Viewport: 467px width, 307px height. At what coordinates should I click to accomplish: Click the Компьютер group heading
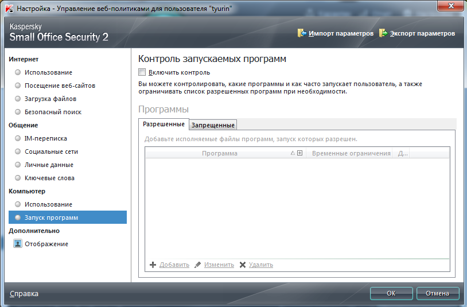tap(27, 191)
